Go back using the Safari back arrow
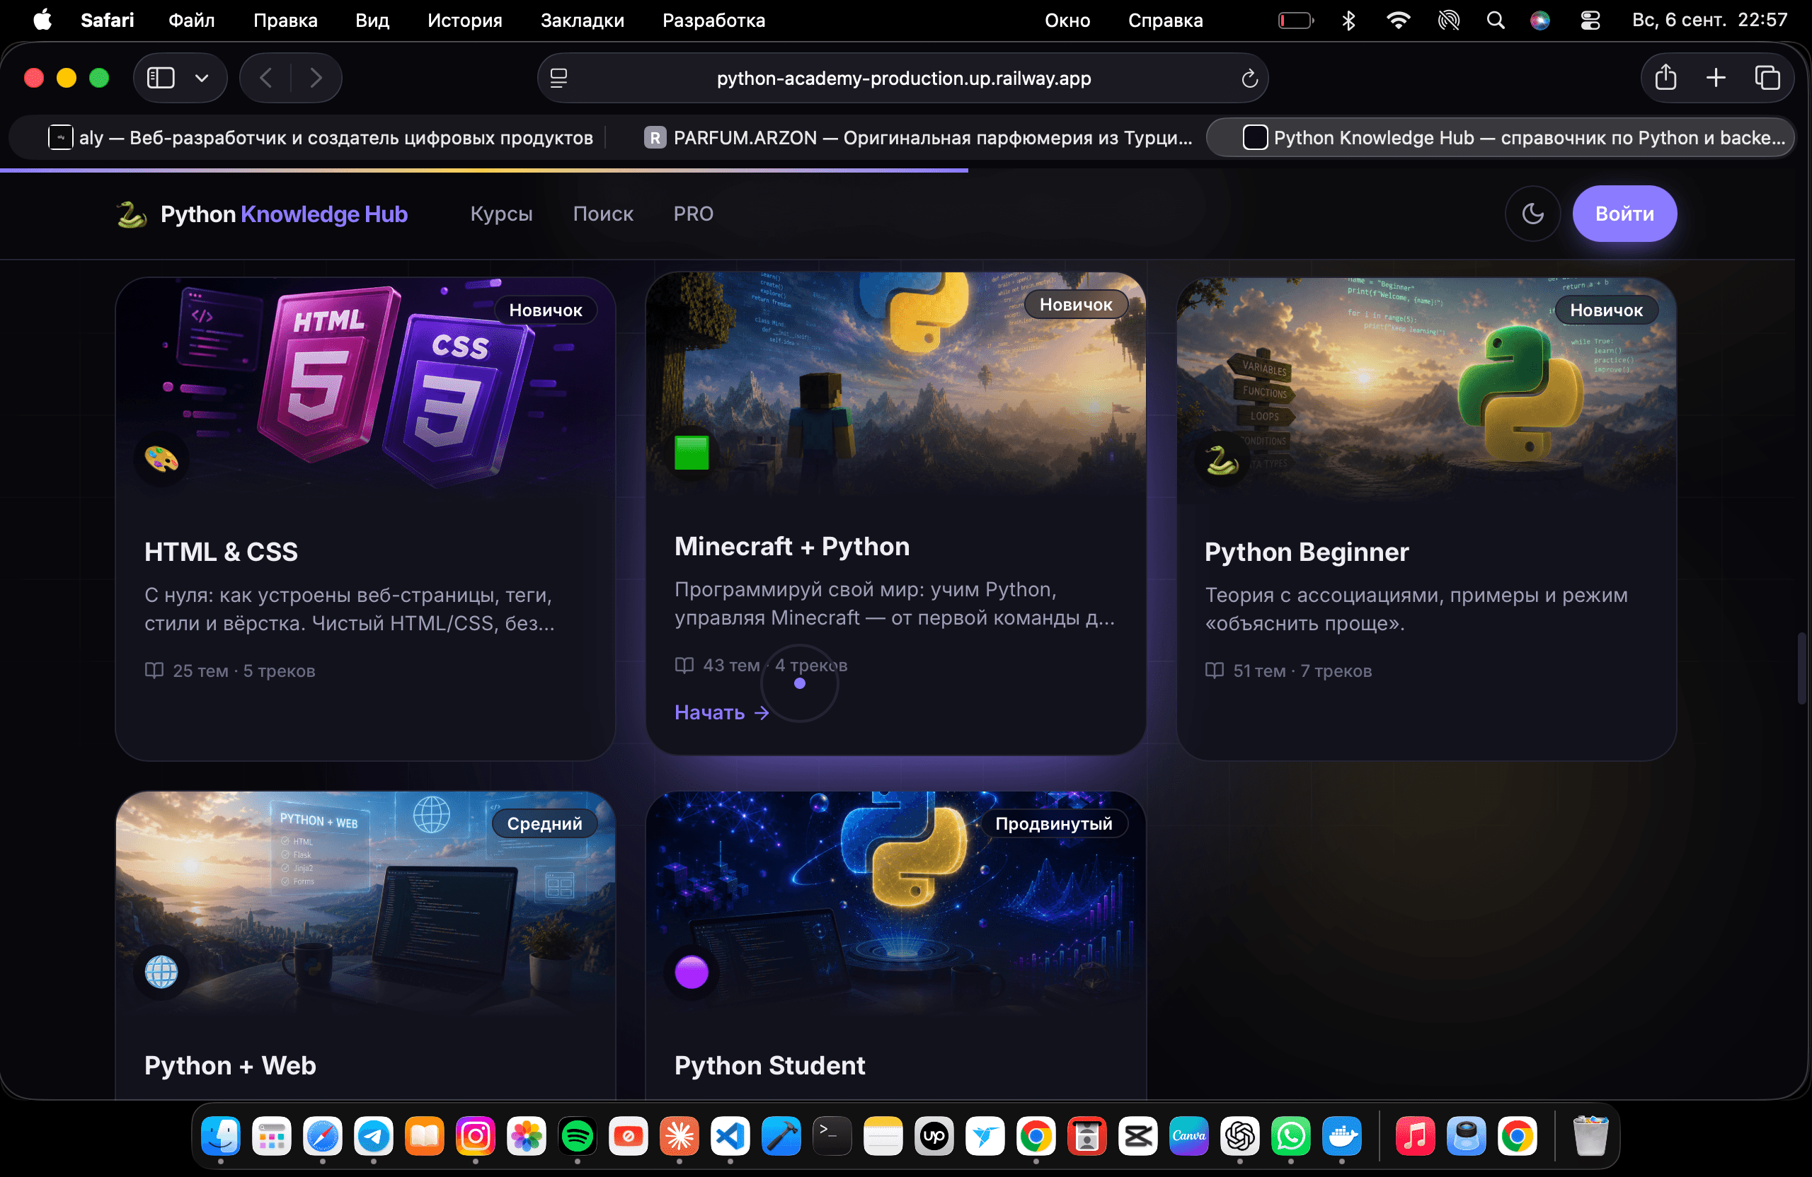The height and width of the screenshot is (1177, 1812). [x=265, y=78]
